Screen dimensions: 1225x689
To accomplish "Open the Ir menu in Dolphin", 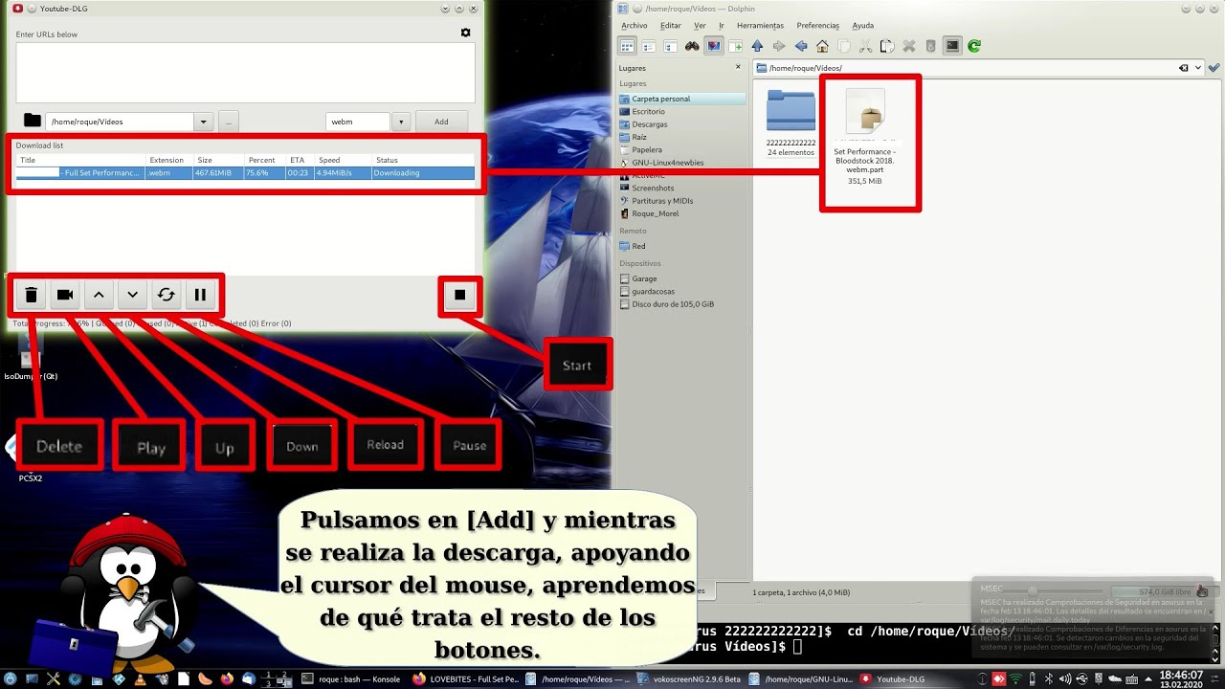I will [x=722, y=26].
